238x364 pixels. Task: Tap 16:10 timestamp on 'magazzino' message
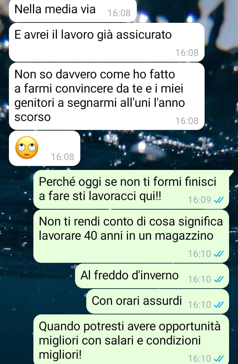click(x=199, y=254)
